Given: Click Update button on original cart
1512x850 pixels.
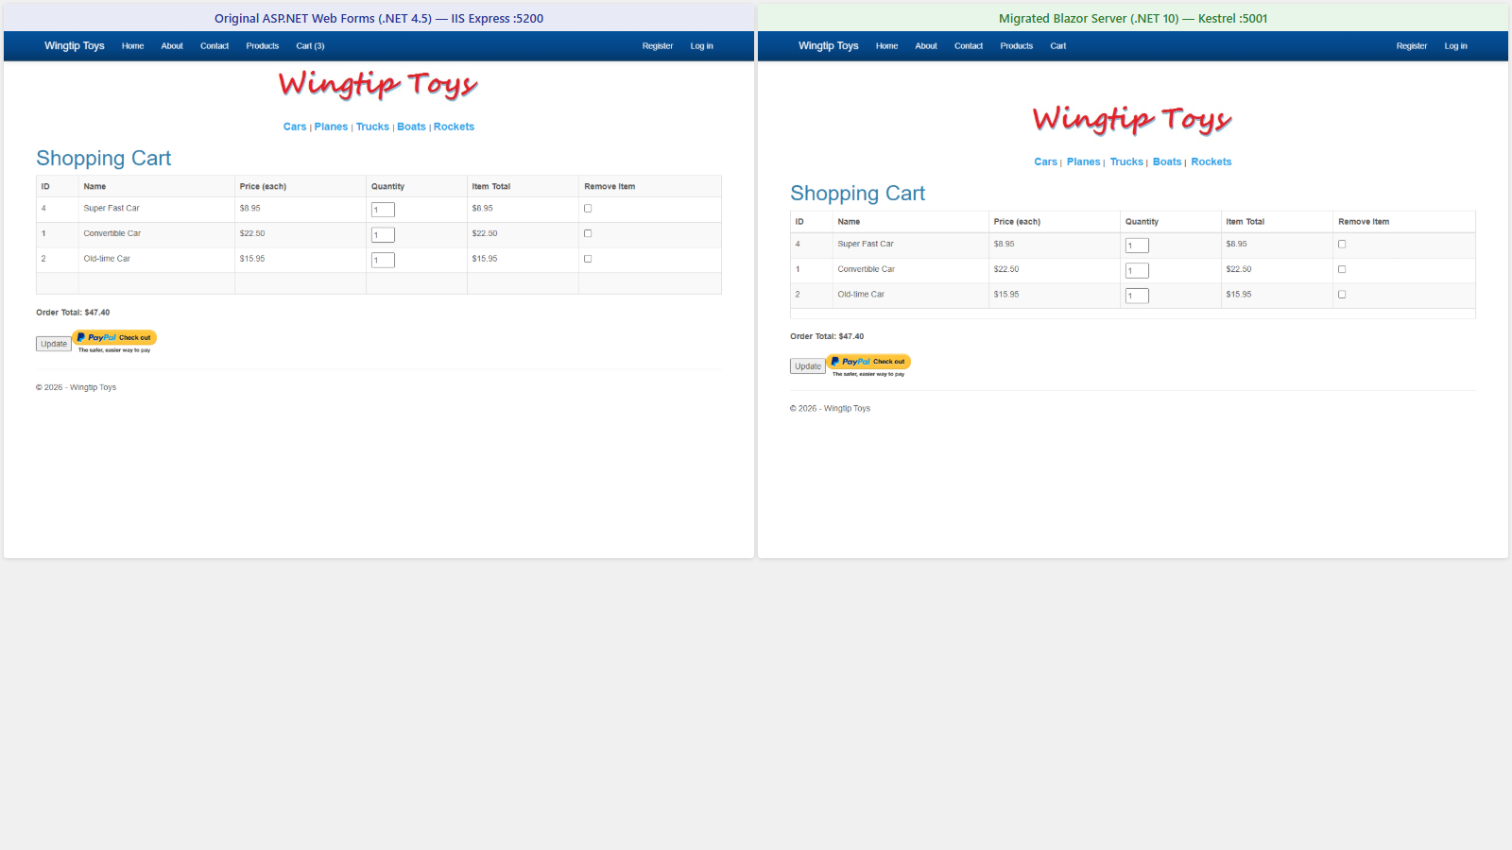Looking at the screenshot, I should pos(53,343).
